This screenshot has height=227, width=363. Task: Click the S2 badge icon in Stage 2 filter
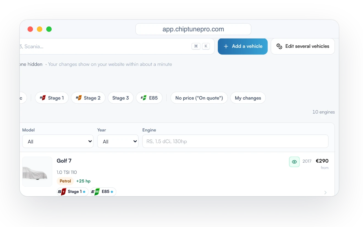tap(79, 98)
